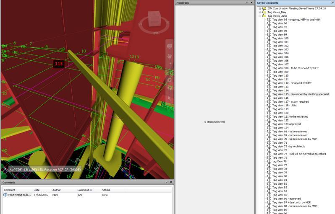Click the Properties panel title bar

coord(215,3)
